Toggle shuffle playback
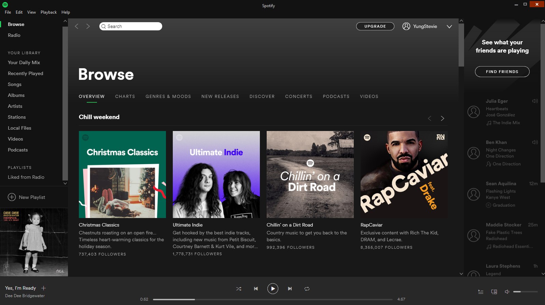Screen dimensions: 545x305 pyautogui.click(x=239, y=289)
